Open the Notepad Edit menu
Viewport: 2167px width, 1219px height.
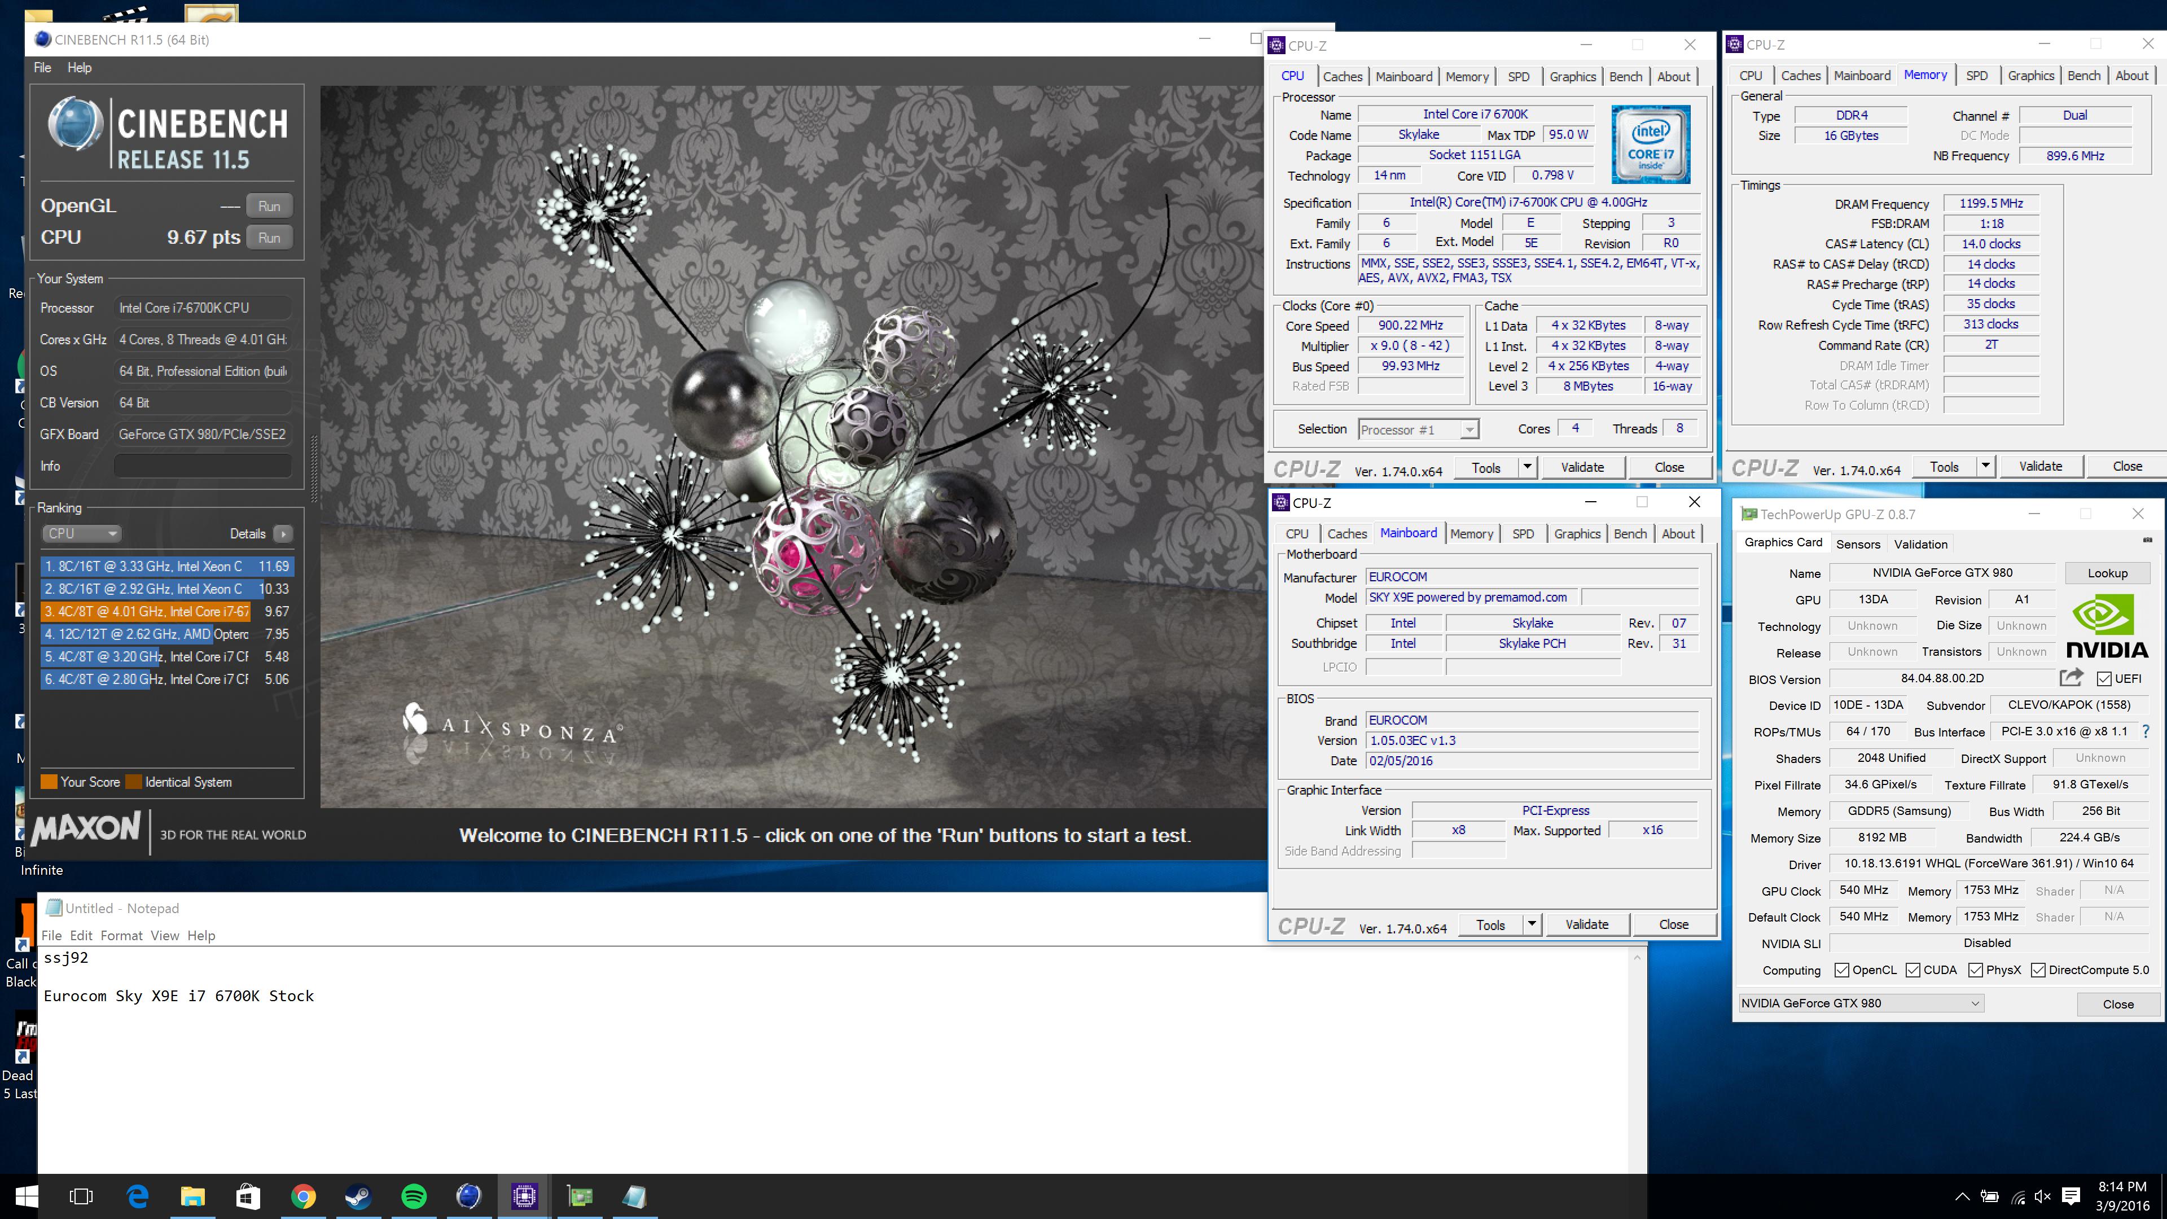tap(81, 936)
